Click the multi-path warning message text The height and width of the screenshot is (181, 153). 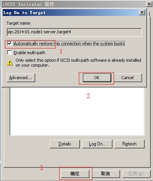click(x=78, y=63)
